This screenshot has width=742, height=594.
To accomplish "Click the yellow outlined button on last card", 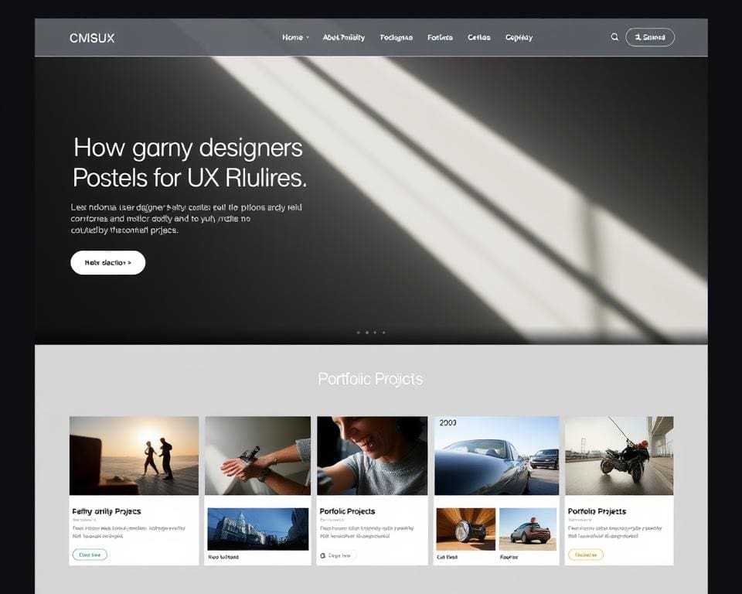I will tap(585, 555).
